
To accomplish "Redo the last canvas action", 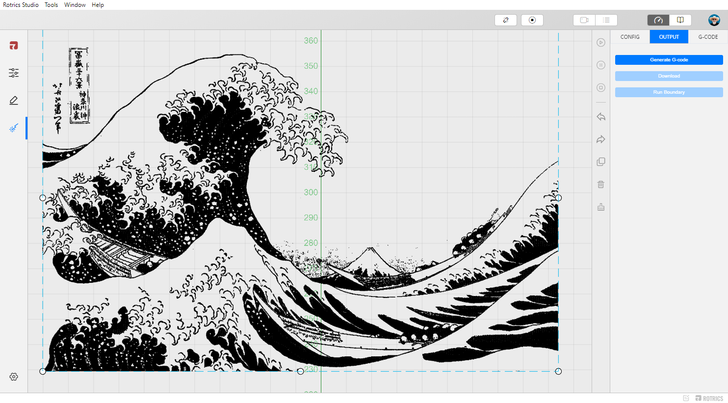I will [601, 139].
